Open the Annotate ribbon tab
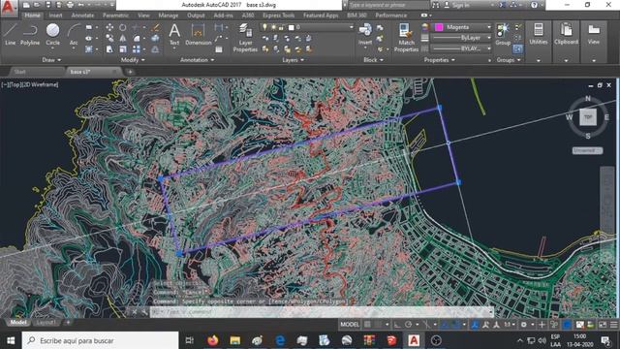 click(82, 16)
